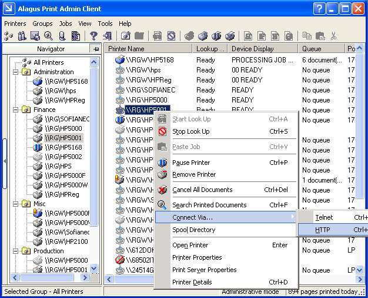Click the network printers icon at toolbar start
368x298 pixels.
[8, 36]
